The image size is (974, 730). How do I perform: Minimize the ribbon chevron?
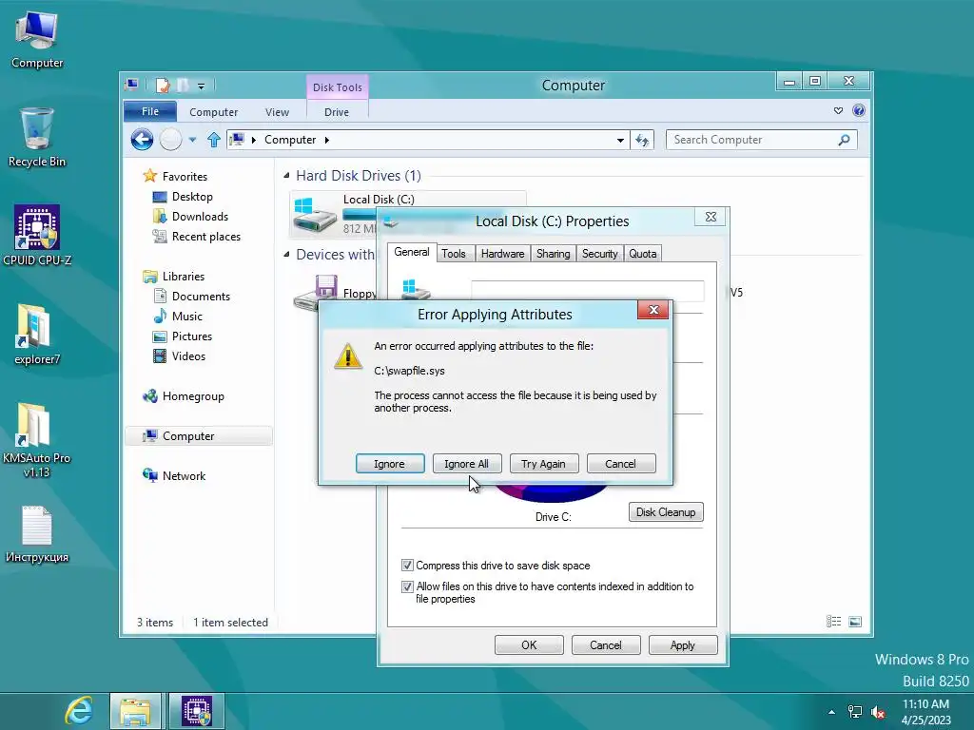click(x=838, y=110)
